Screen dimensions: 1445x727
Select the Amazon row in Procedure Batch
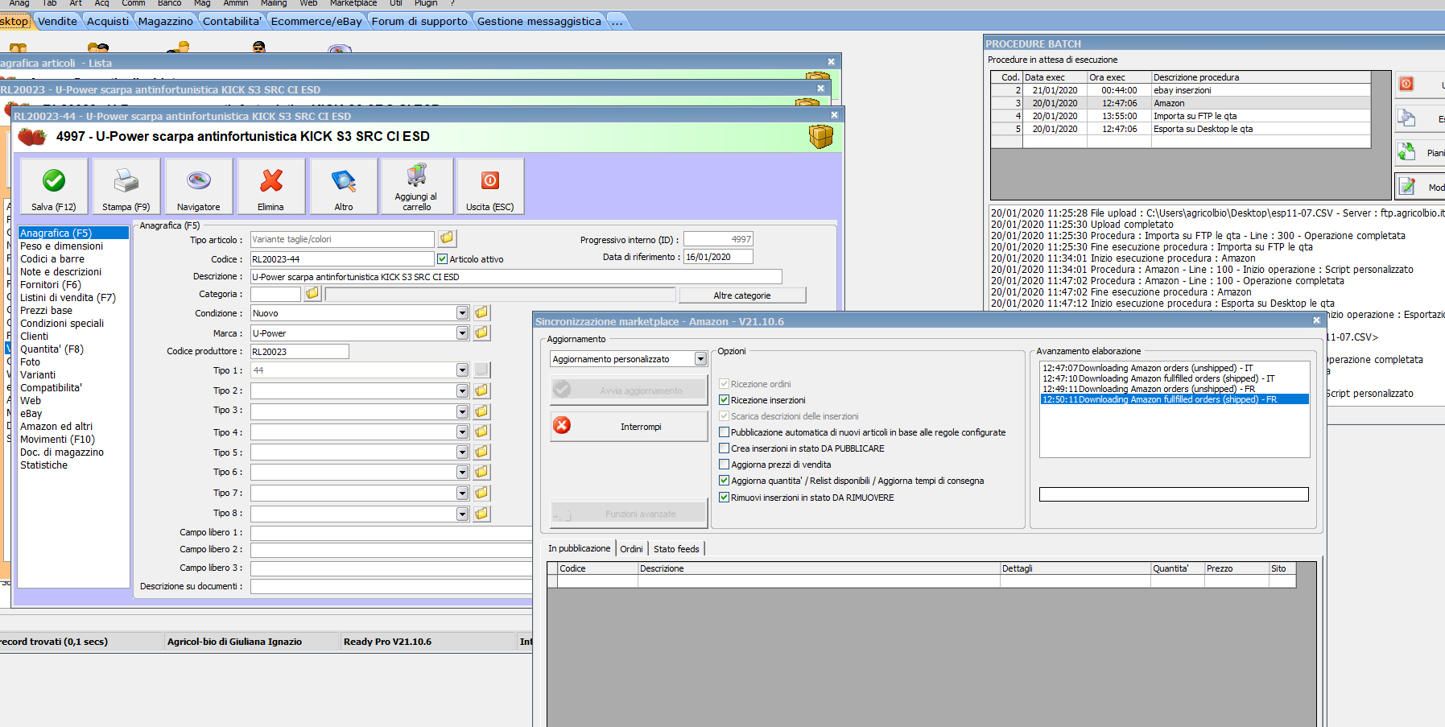[x=1181, y=103]
